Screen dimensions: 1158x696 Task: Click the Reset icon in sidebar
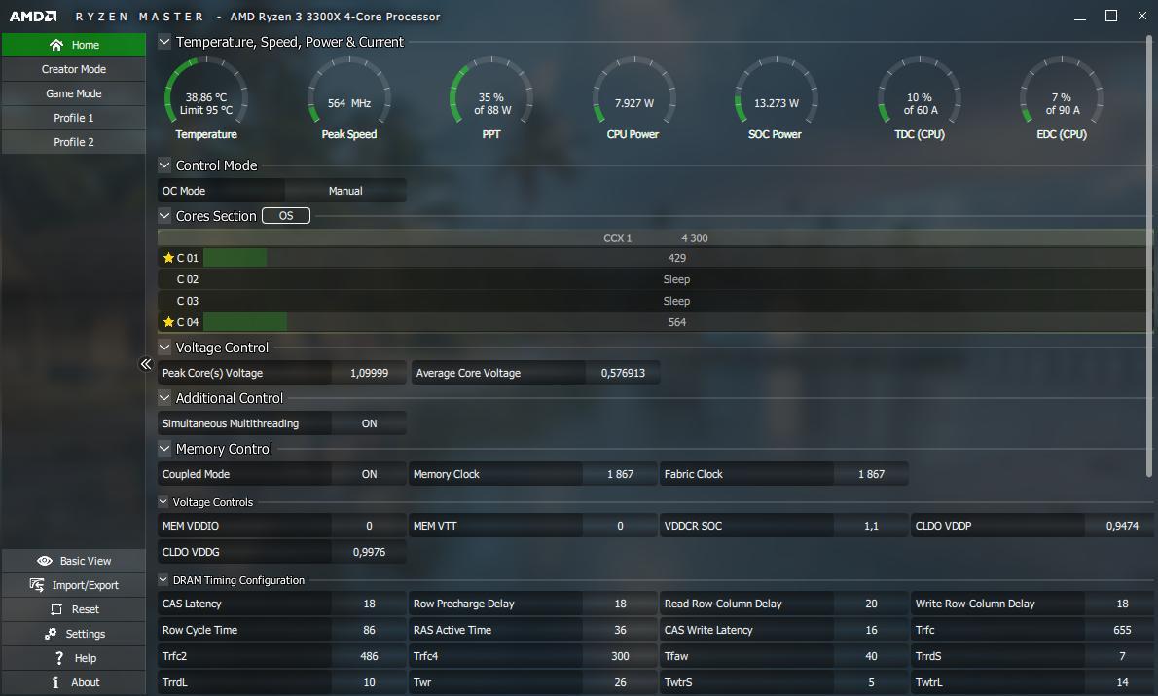56,609
